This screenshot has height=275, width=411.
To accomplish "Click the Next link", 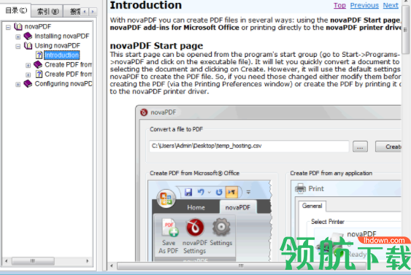I will [x=391, y=5].
